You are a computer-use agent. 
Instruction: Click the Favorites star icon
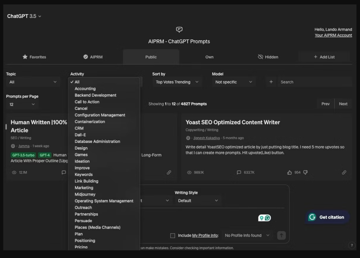[x=25, y=57]
